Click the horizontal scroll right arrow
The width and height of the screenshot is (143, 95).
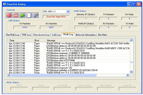coord(128,75)
